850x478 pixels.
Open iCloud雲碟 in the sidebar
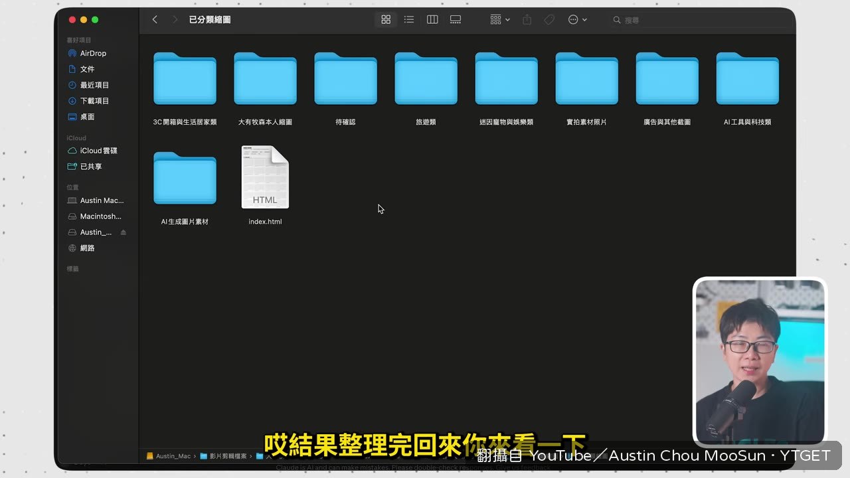click(x=98, y=151)
